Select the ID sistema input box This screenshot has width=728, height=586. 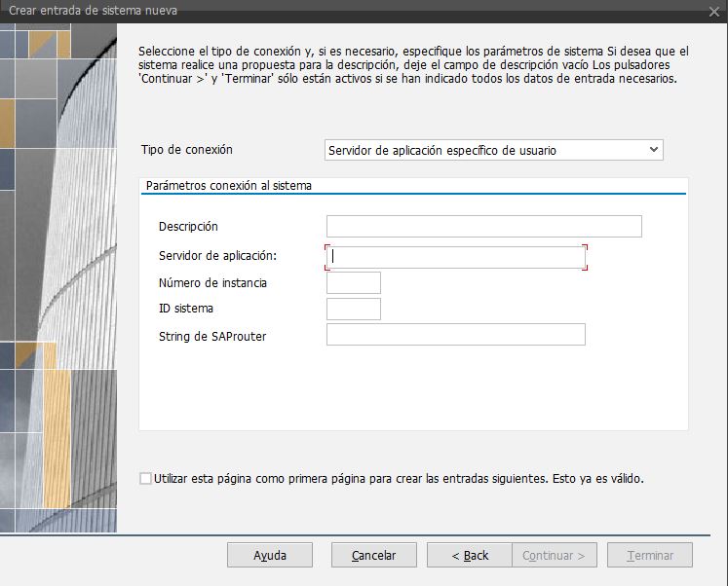[x=354, y=309]
